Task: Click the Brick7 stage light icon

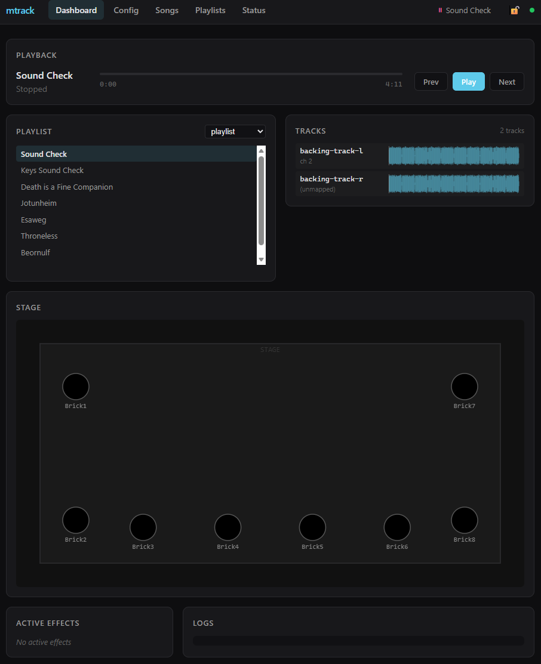Action: click(464, 386)
